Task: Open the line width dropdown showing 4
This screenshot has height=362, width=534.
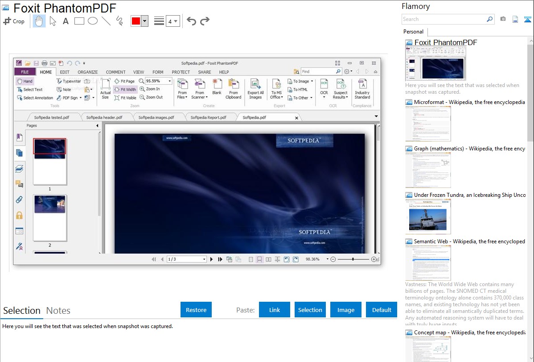Action: click(173, 21)
